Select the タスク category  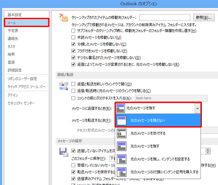[x=11, y=47]
